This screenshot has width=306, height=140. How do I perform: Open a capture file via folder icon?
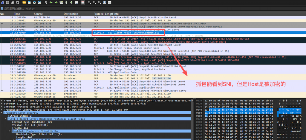pyautogui.click(x=24, y=2)
